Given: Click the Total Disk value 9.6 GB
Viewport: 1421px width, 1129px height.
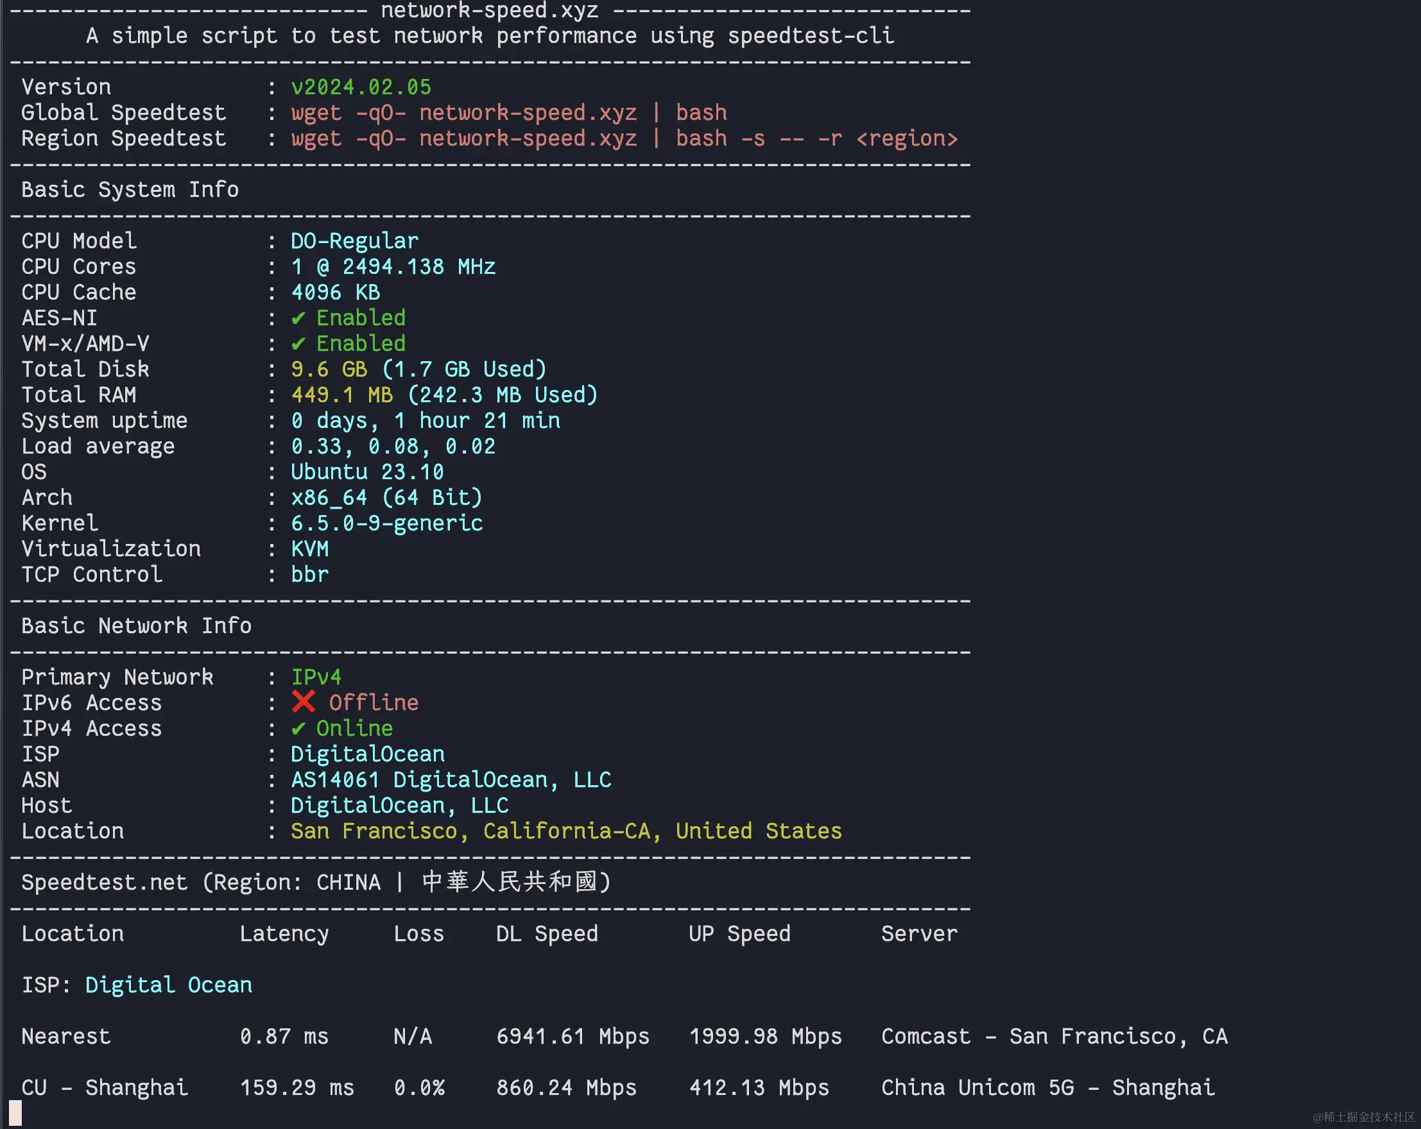Looking at the screenshot, I should point(329,369).
